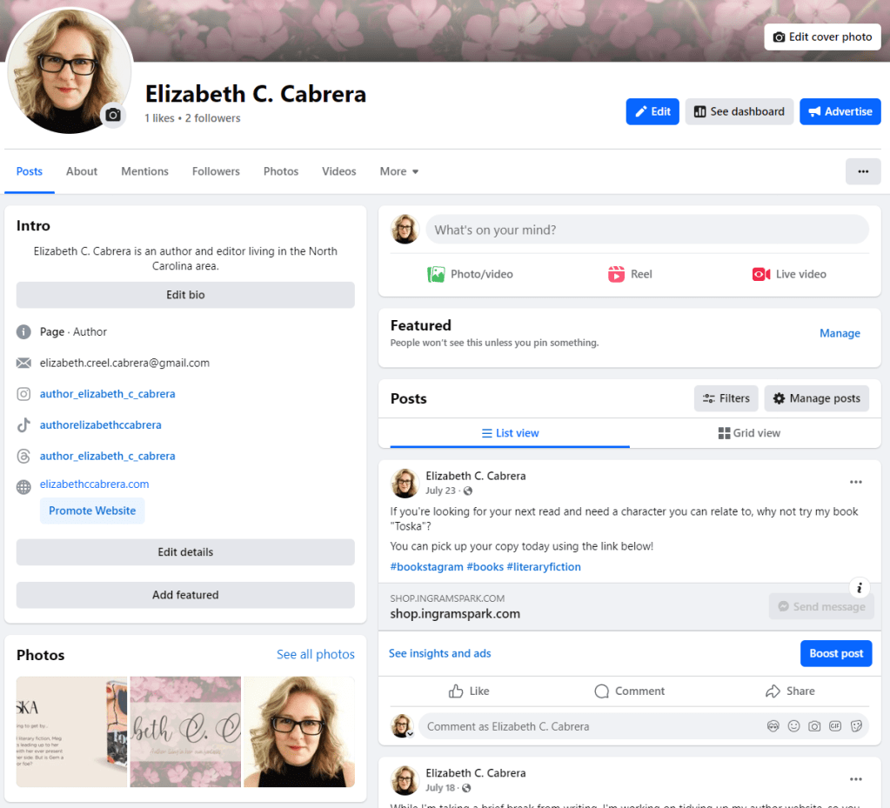Screen dimensions: 890x808
Task: Click the info icon on link preview
Action: [859, 587]
